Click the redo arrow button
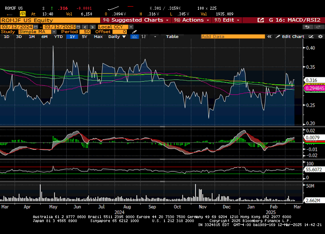 tap(318, 27)
